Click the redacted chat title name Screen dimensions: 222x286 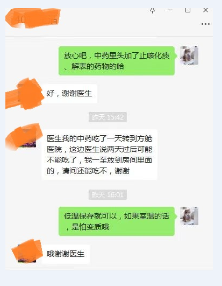tap(34, 19)
